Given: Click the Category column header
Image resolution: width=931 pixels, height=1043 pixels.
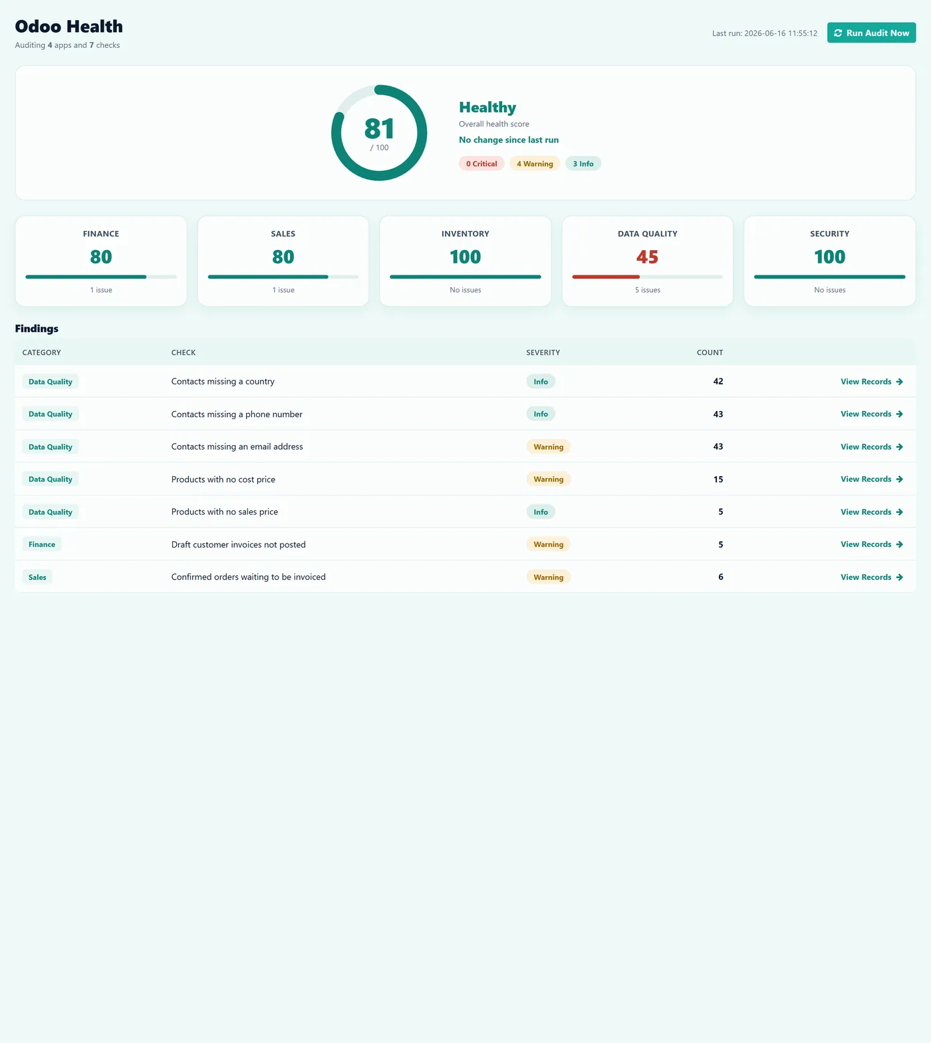Looking at the screenshot, I should (x=41, y=353).
